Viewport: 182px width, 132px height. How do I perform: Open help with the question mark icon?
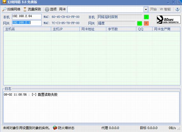click(x=177, y=9)
